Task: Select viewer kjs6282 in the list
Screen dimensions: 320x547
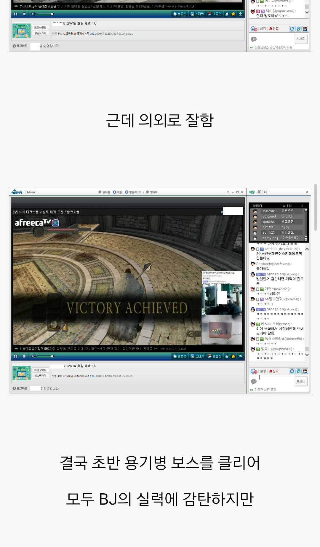Action: tap(277, 222)
